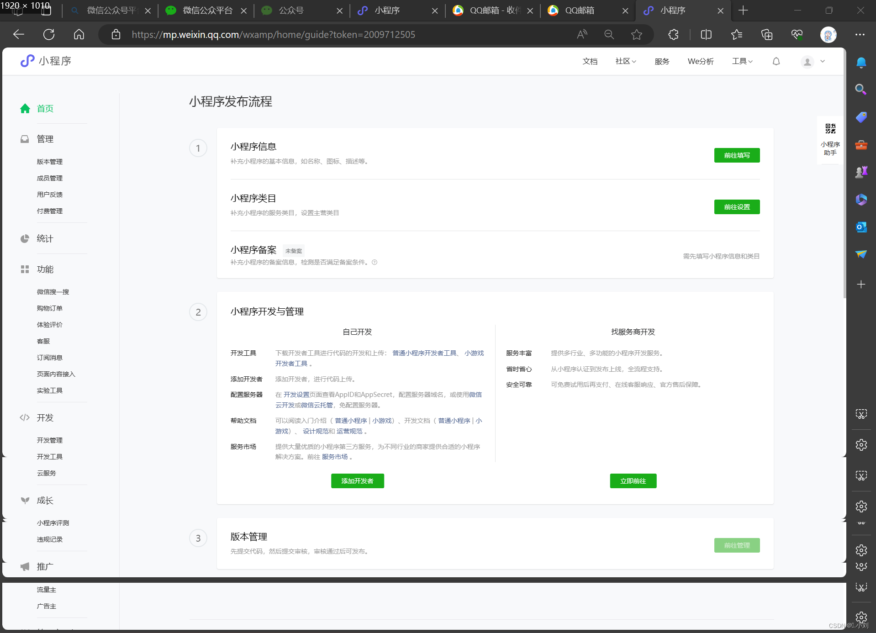Open 用户反馈 in the sidebar
The width and height of the screenshot is (876, 633).
tap(50, 195)
